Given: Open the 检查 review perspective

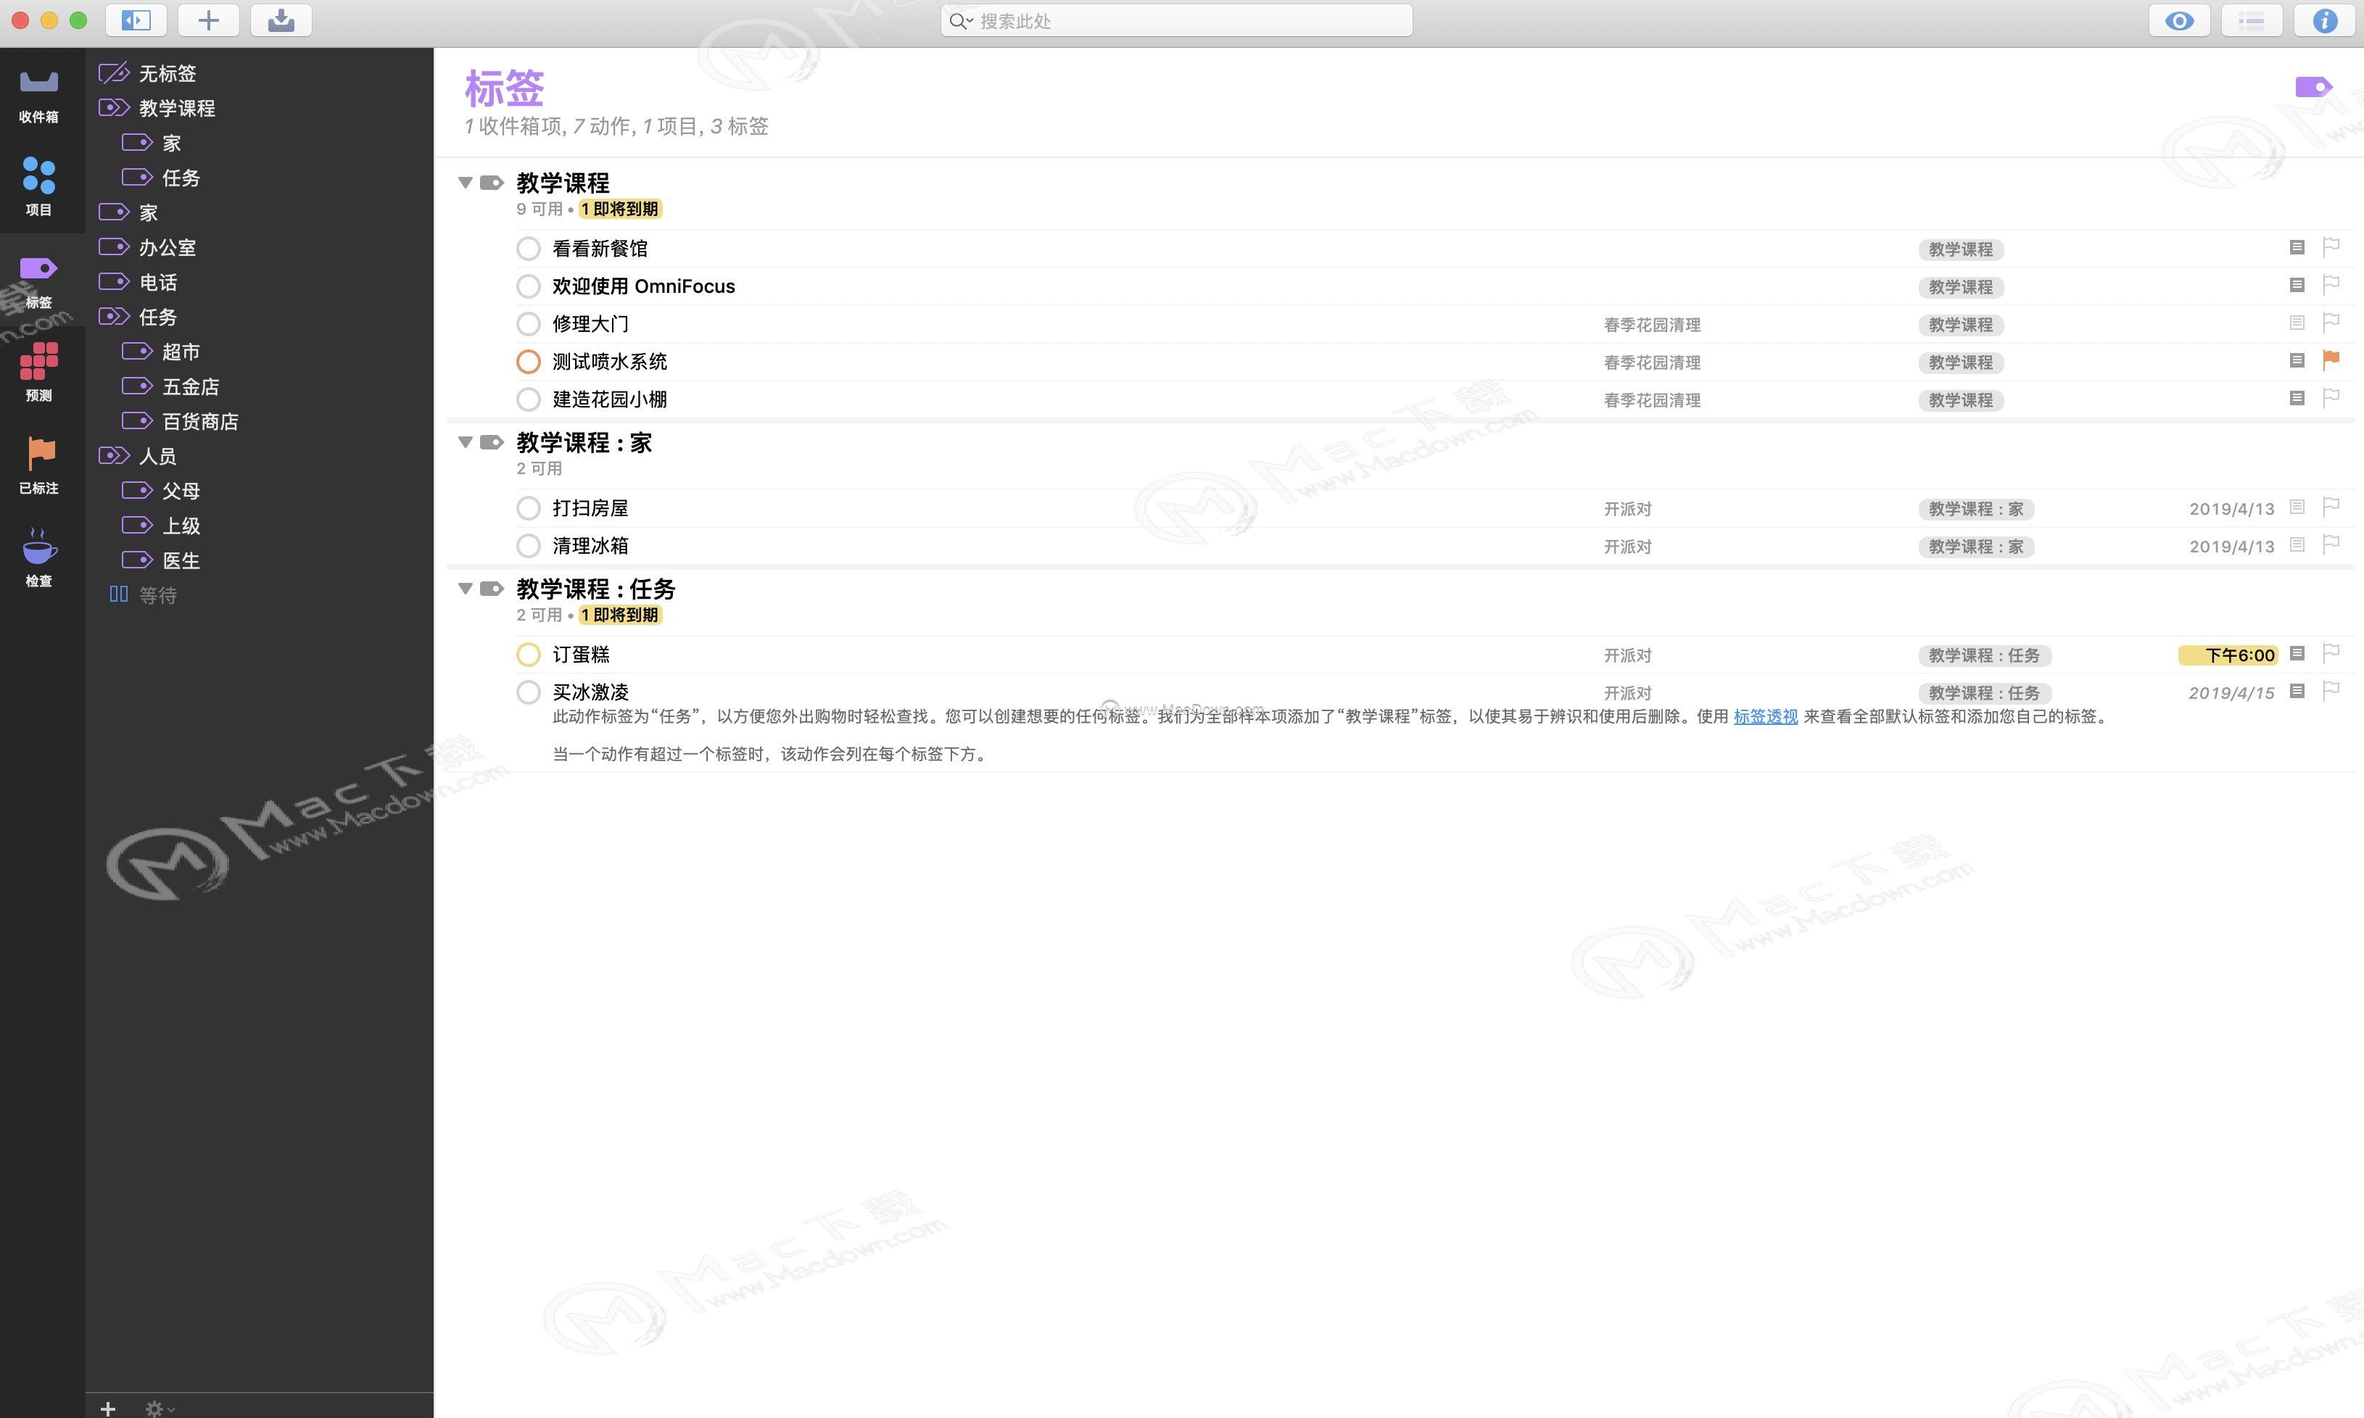Looking at the screenshot, I should (x=38, y=559).
